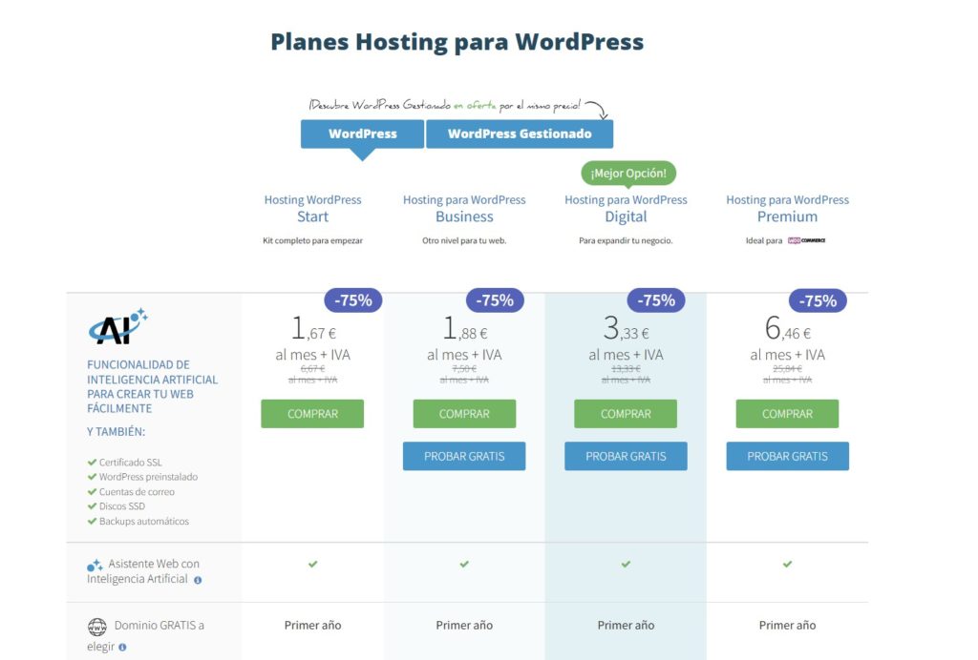
Task: Switch to the WordPress Gestionado tab
Action: [x=520, y=134]
